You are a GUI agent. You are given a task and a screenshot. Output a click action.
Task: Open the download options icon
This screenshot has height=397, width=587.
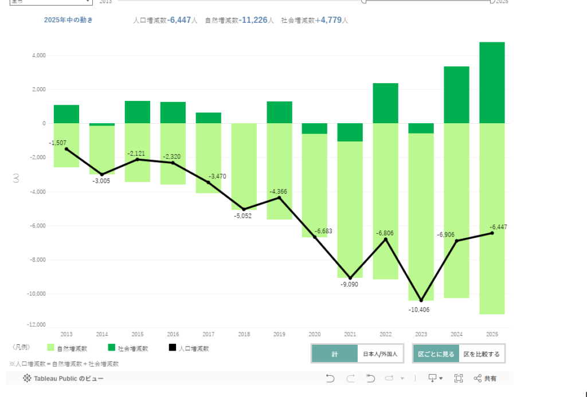point(433,378)
